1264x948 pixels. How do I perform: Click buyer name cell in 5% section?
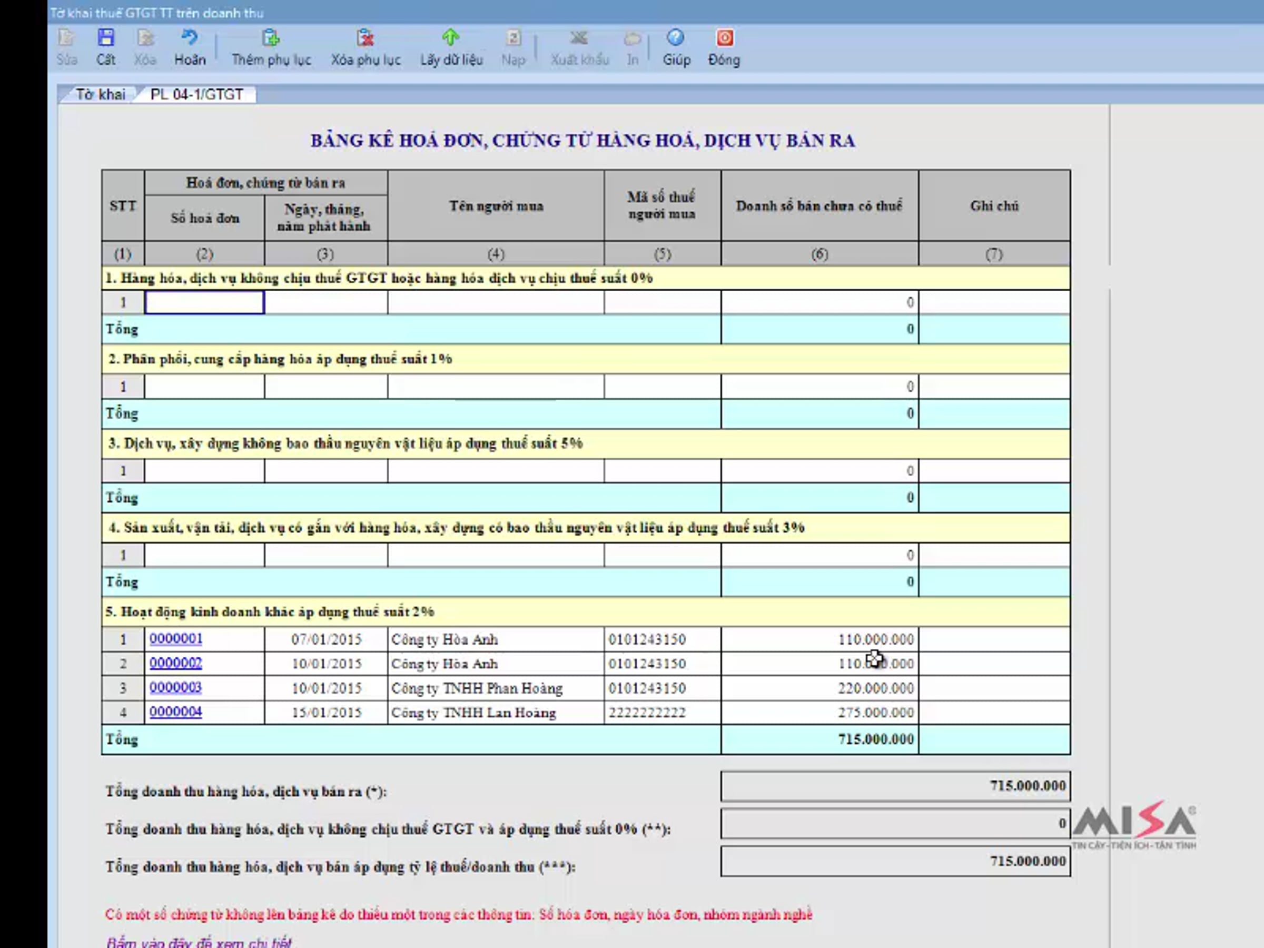[496, 471]
